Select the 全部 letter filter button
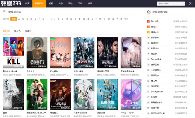Image resolution: width=195 pixels, height=118 pixels. click(14, 19)
